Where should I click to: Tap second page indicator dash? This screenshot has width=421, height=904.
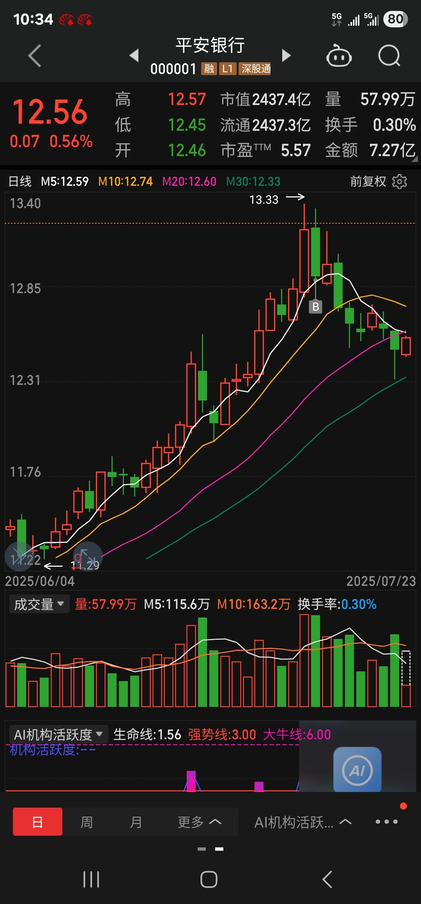click(x=219, y=849)
